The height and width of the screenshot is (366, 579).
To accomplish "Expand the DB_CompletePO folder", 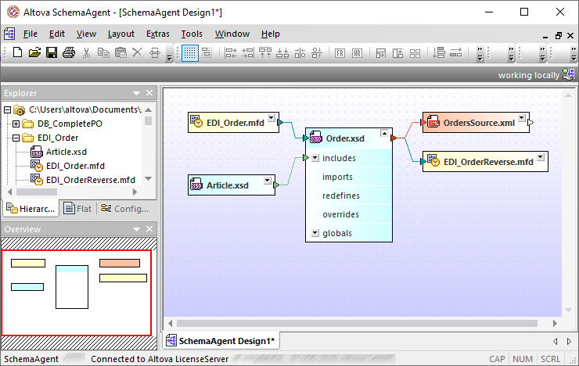I will 16,124.
